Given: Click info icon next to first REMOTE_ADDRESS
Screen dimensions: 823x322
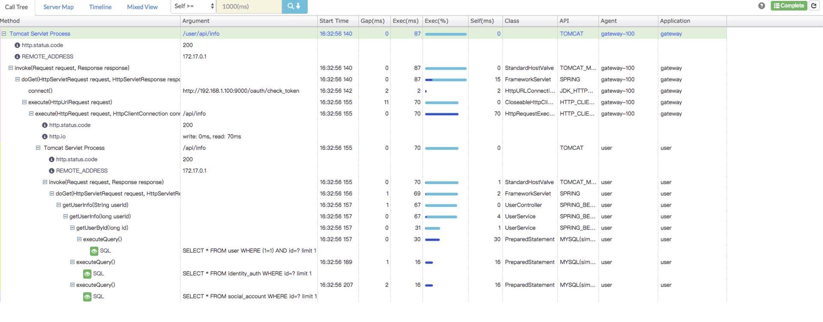Looking at the screenshot, I should [17, 57].
